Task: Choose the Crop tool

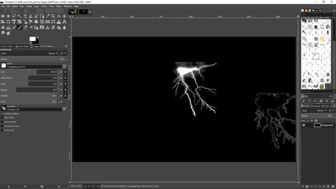Action: coord(8,22)
